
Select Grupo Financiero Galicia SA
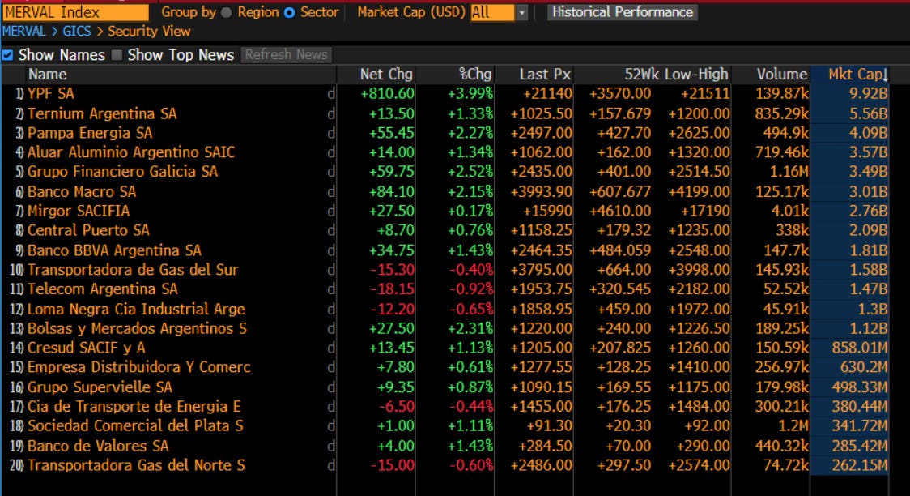tap(122, 172)
